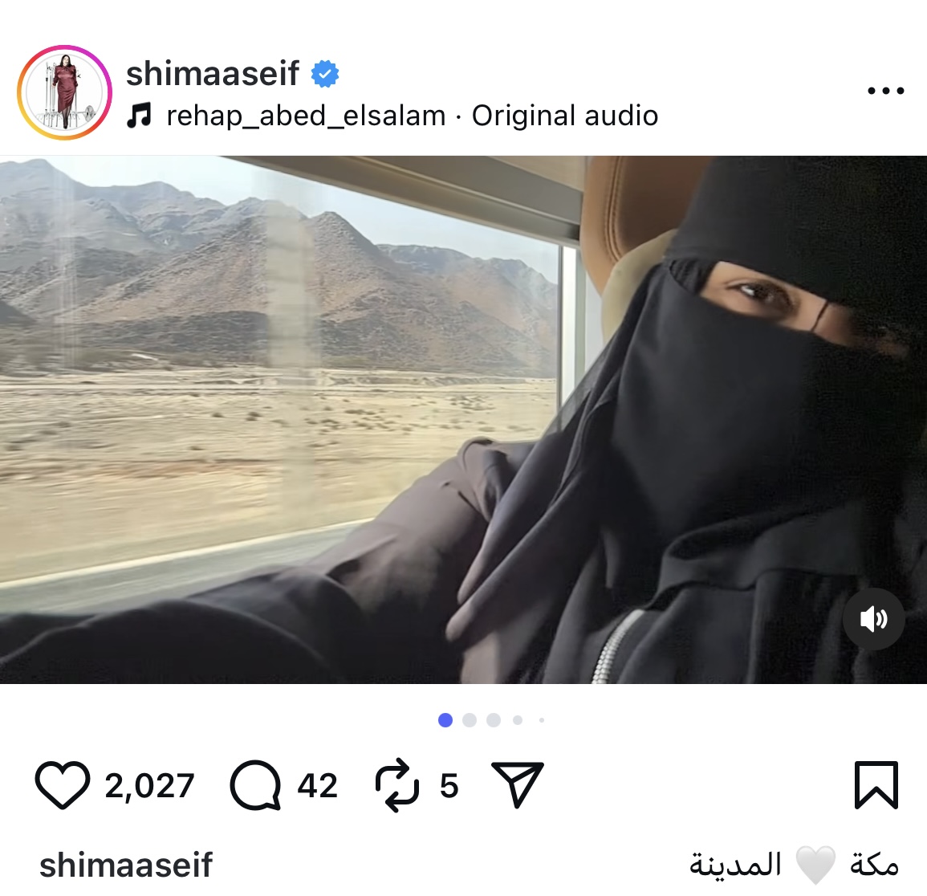Open rehap_abed_elsalam original audio link

point(412,116)
